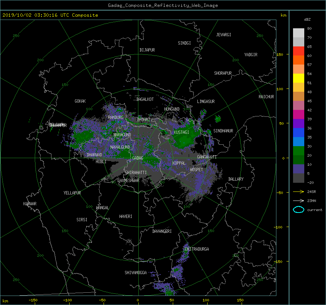Click the BALLARY city label
Viewport: 326px width, 305px height.
tap(236, 179)
